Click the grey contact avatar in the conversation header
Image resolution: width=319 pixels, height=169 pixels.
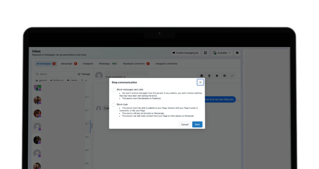pyautogui.click(x=99, y=76)
